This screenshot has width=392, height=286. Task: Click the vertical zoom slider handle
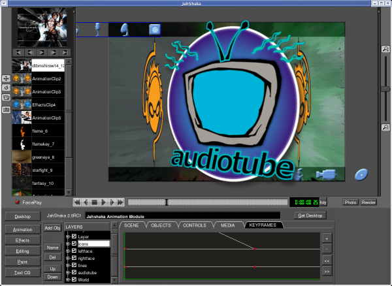click(x=385, y=89)
